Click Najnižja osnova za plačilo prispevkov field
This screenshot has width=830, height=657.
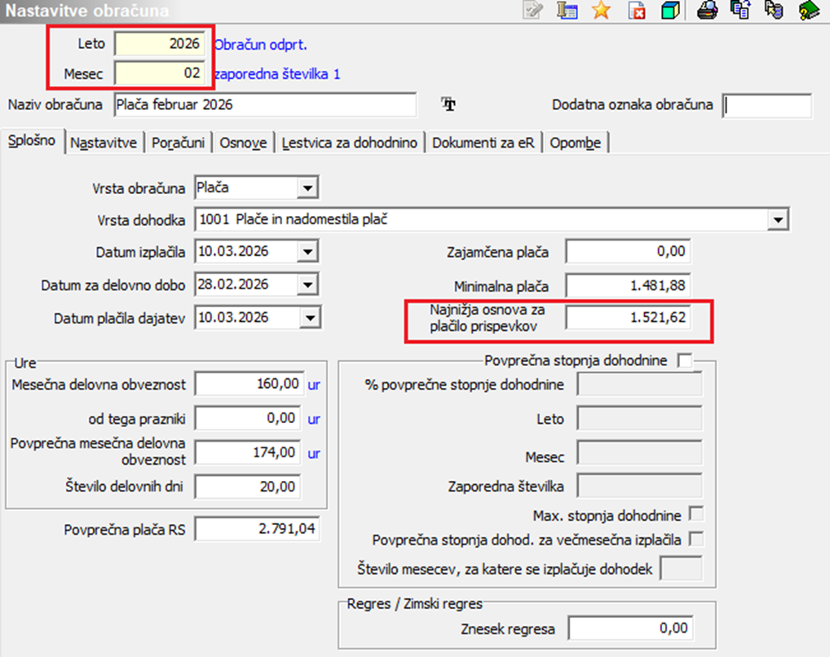pos(628,318)
